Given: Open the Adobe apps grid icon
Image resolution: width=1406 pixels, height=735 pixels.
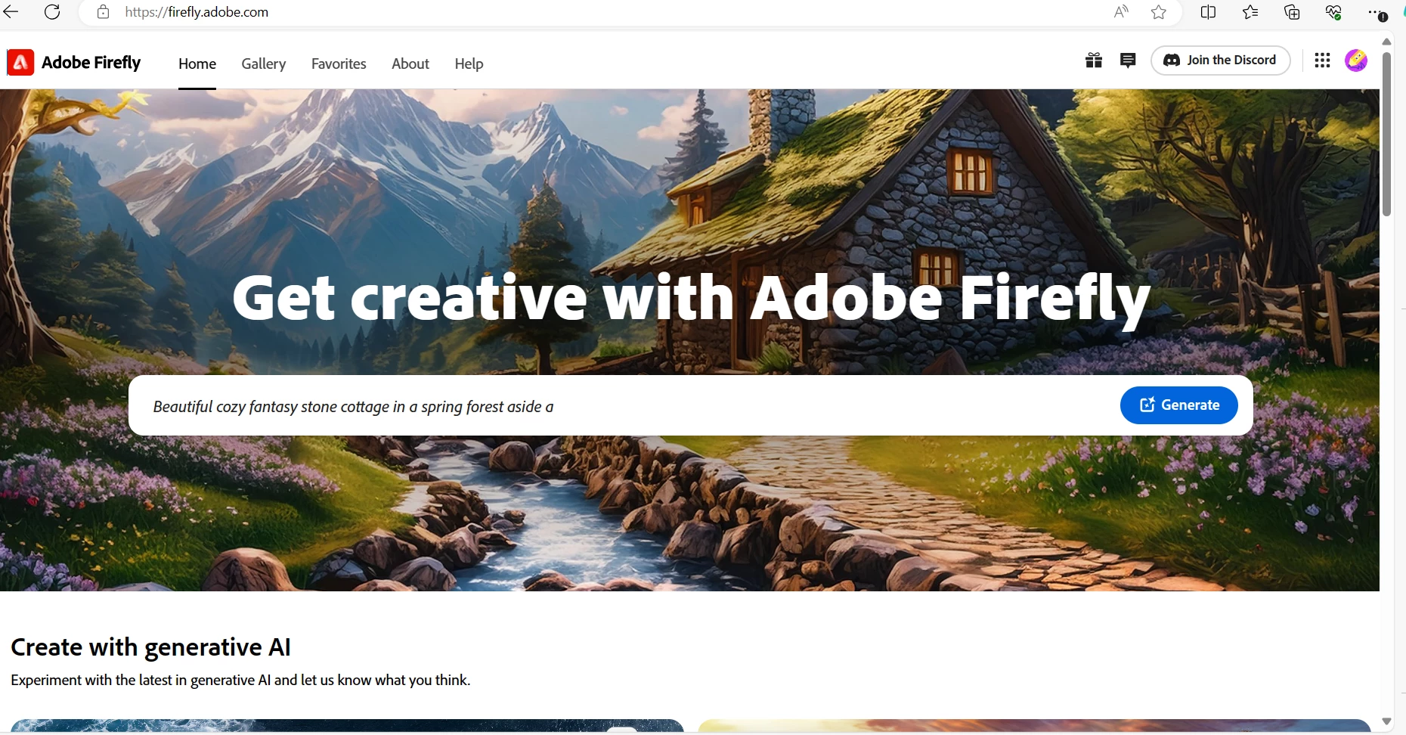Looking at the screenshot, I should pos(1322,60).
